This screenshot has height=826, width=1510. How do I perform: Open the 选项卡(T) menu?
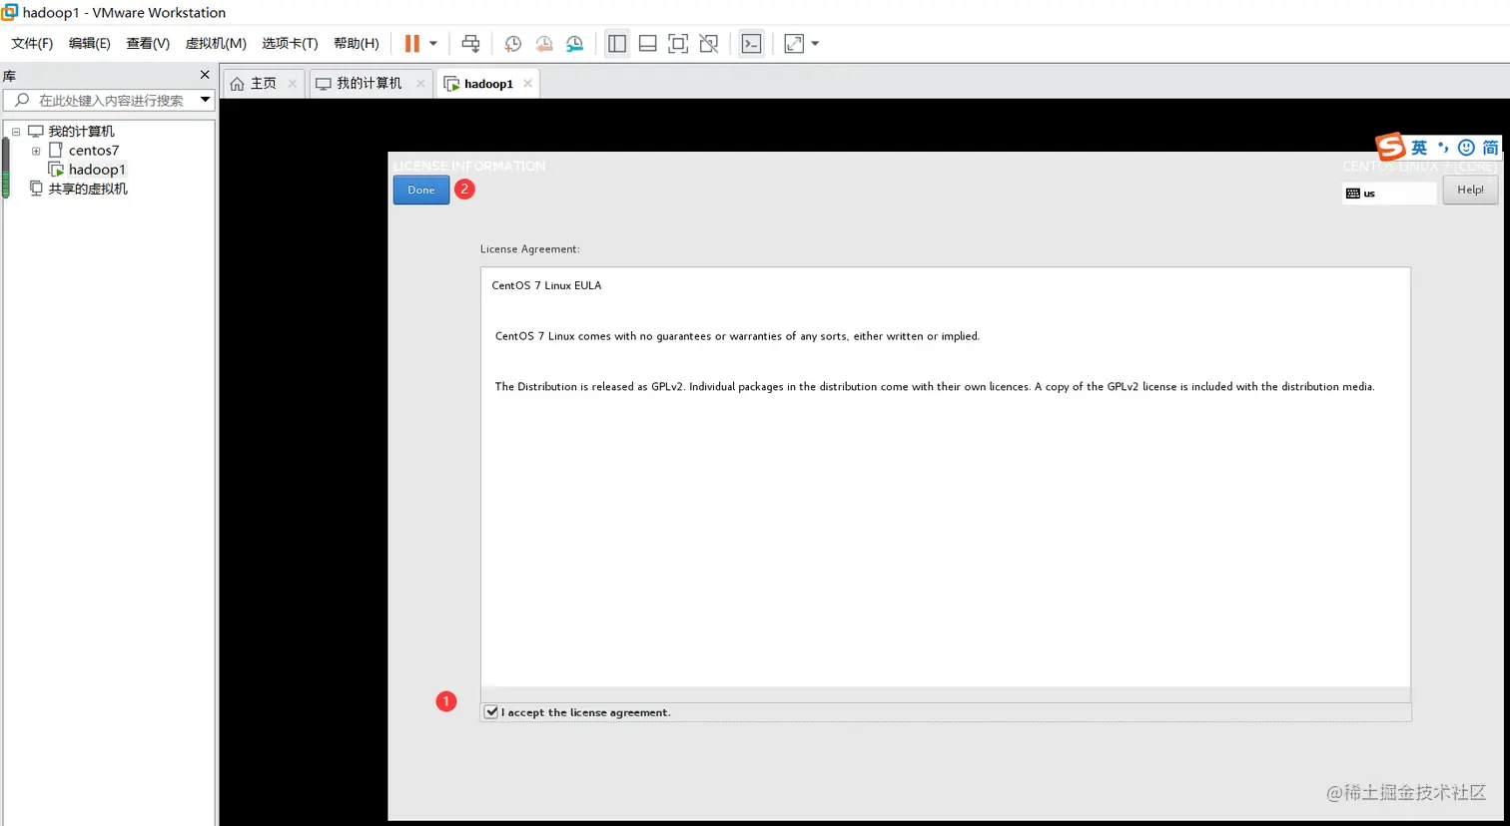290,44
